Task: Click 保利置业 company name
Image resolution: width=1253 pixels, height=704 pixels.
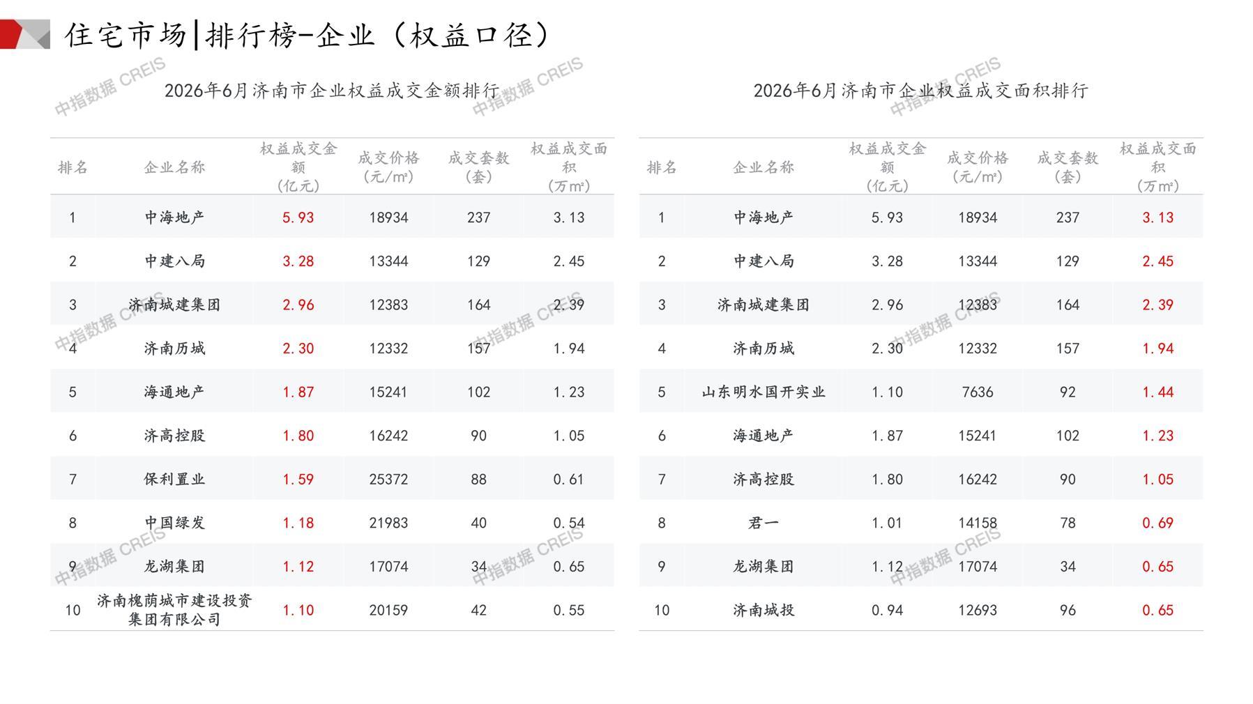Action: tap(174, 480)
